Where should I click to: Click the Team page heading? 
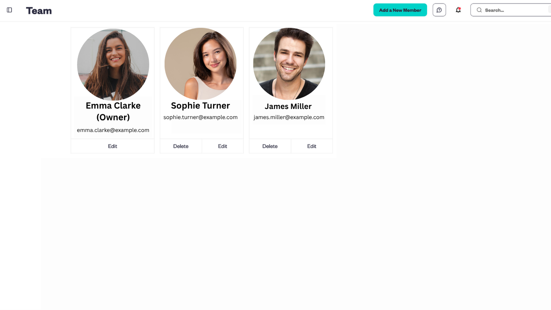coord(39,10)
